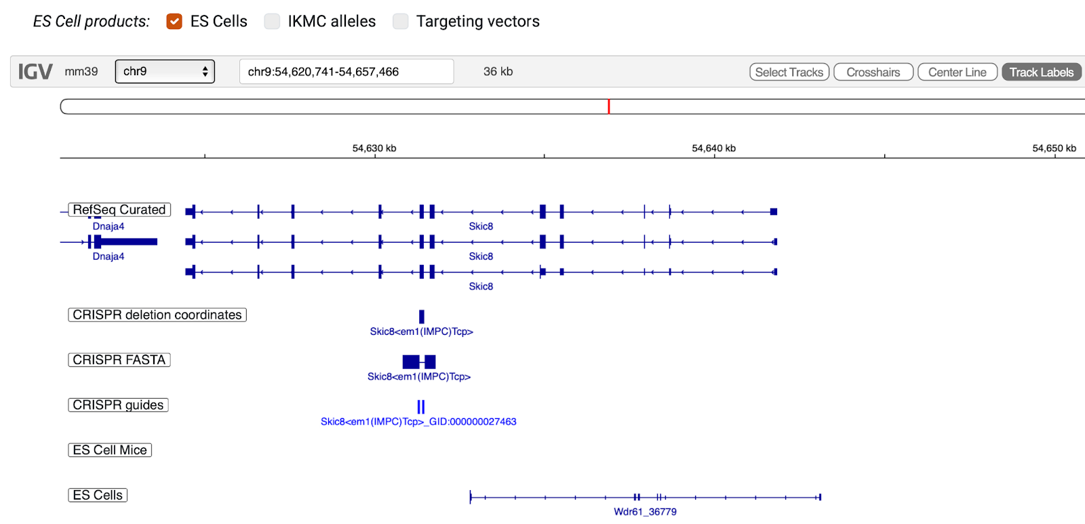Click the Wdr61_36779 ES Cells feature
The image size is (1085, 524).
point(644,497)
